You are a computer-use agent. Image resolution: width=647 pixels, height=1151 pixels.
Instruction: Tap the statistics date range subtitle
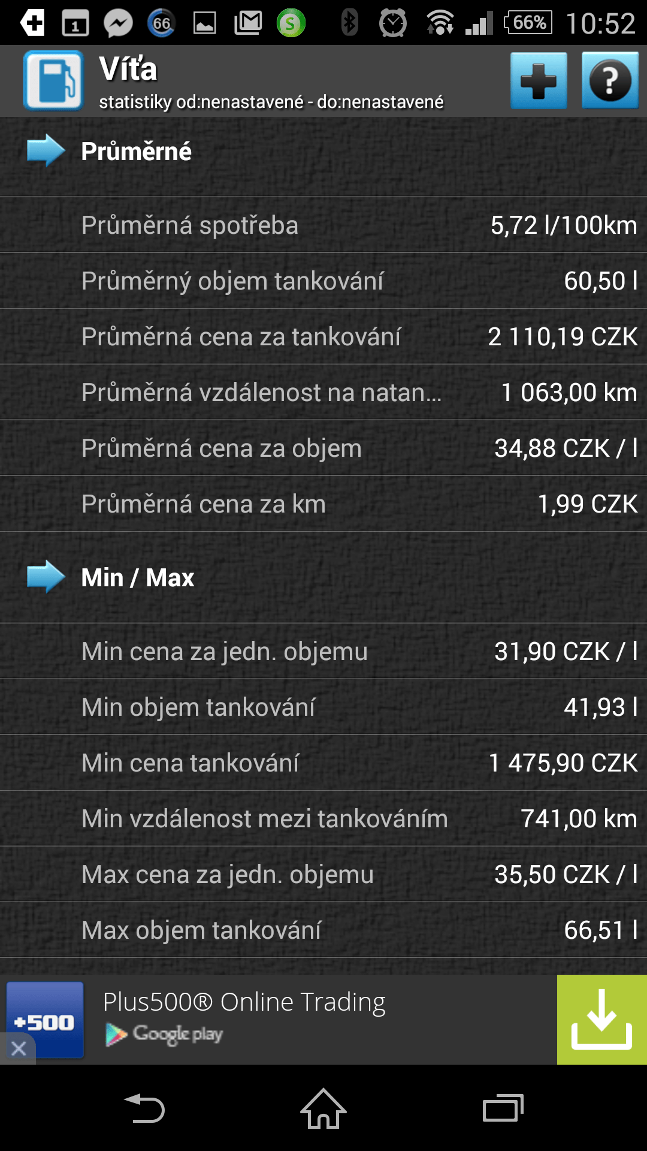click(271, 102)
